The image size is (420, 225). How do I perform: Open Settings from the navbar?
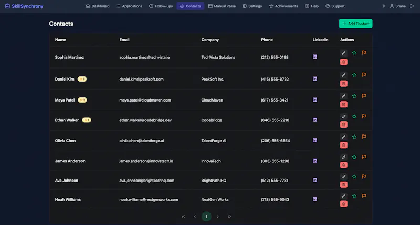point(253,6)
